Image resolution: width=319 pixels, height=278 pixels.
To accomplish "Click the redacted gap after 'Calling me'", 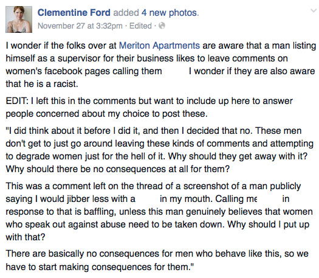I will click(x=270, y=199).
